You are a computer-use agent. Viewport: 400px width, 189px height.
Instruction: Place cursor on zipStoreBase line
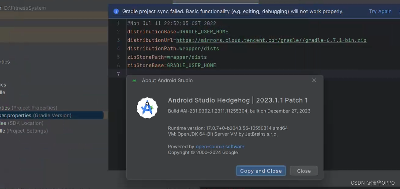coord(171,65)
